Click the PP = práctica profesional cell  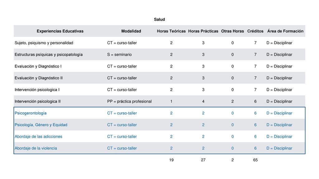pos(129,102)
